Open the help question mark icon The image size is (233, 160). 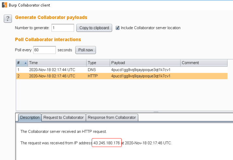pyautogui.click(x=8, y=19)
